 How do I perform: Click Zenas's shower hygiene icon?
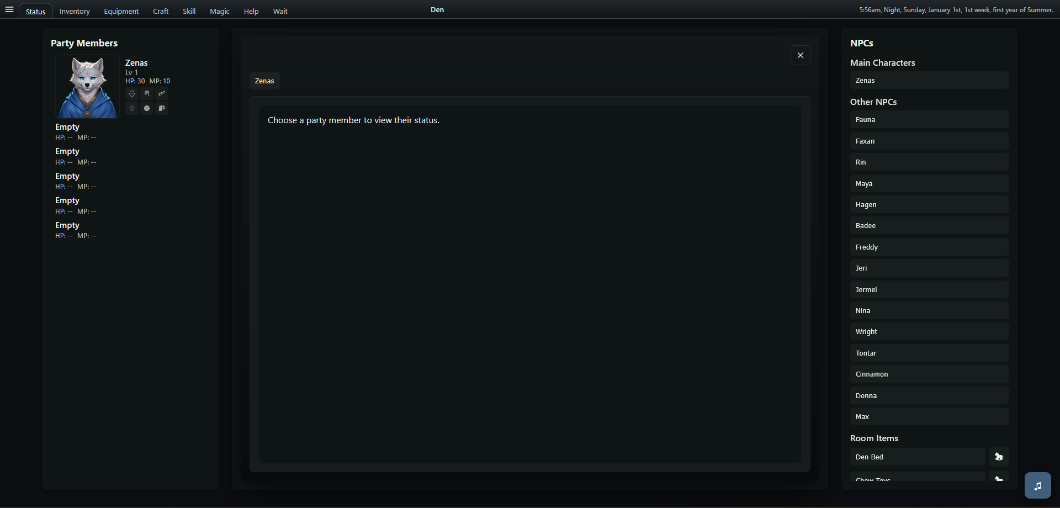click(x=147, y=93)
